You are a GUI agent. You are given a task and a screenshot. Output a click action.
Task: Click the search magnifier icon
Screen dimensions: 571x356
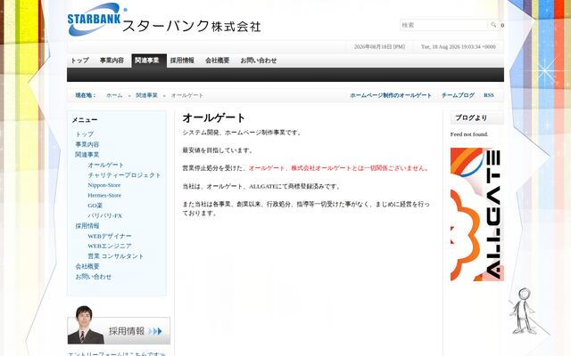493,25
